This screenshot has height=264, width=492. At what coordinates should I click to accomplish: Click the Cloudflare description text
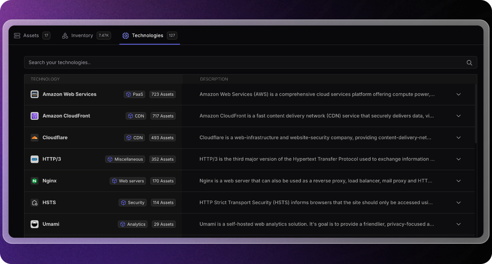[316, 138]
